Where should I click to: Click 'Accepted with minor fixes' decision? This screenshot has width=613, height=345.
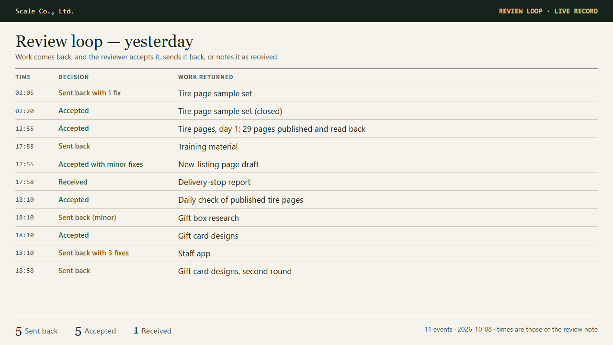point(101,164)
